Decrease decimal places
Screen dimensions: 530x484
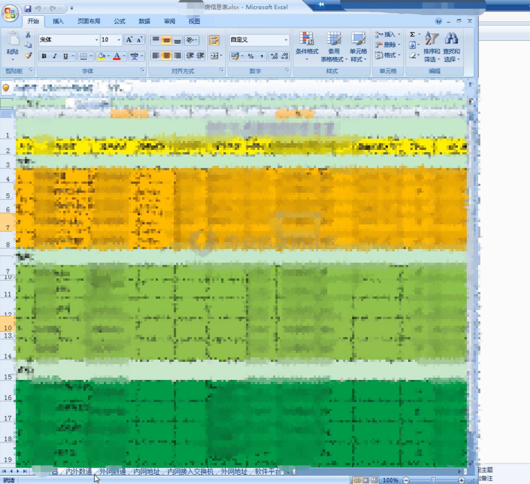coord(285,56)
